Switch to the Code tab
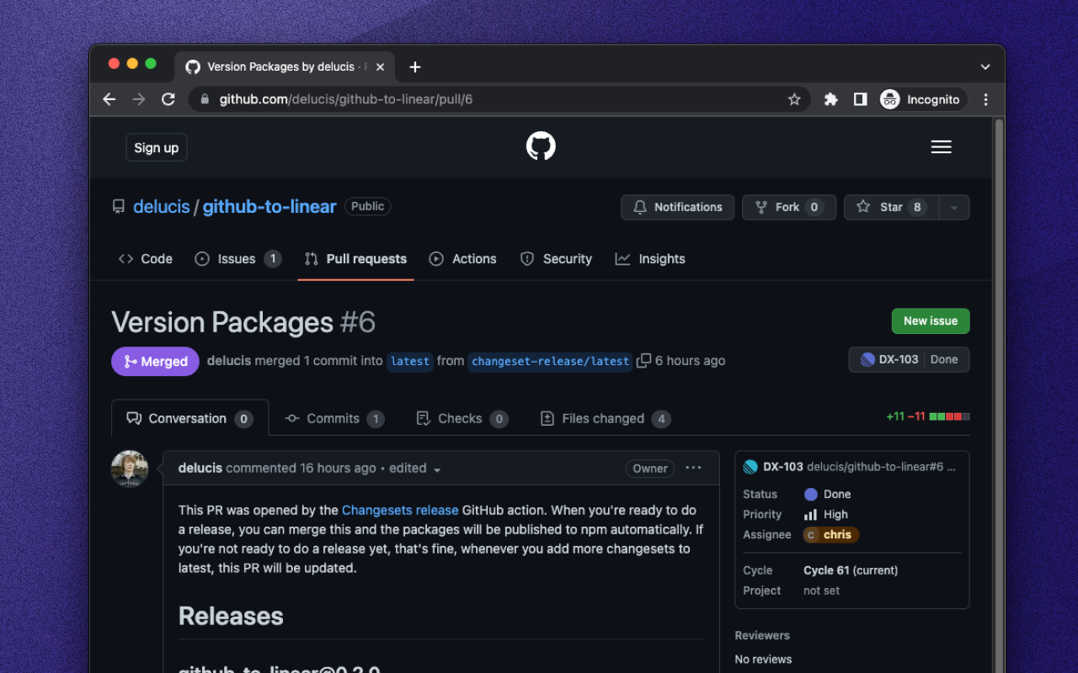 click(x=146, y=259)
